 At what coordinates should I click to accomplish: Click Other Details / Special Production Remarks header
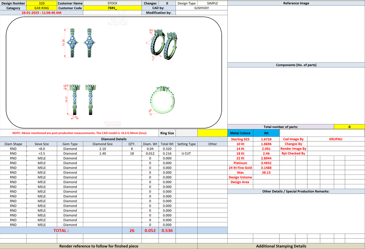[x=296, y=191]
